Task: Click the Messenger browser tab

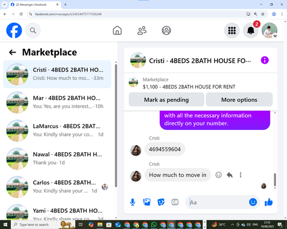Action: point(35,5)
